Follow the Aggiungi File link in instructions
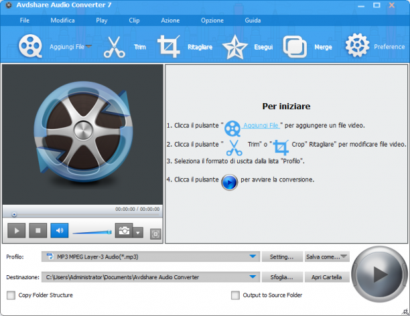Image resolution: width=410 pixels, height=316 pixels. click(x=261, y=125)
